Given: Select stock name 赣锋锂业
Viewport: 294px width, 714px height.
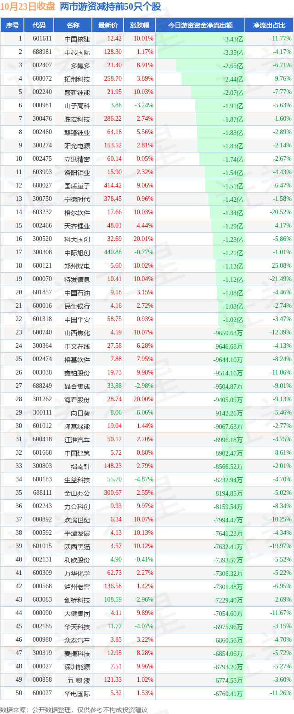Looking at the screenshot, I should 77,132.
